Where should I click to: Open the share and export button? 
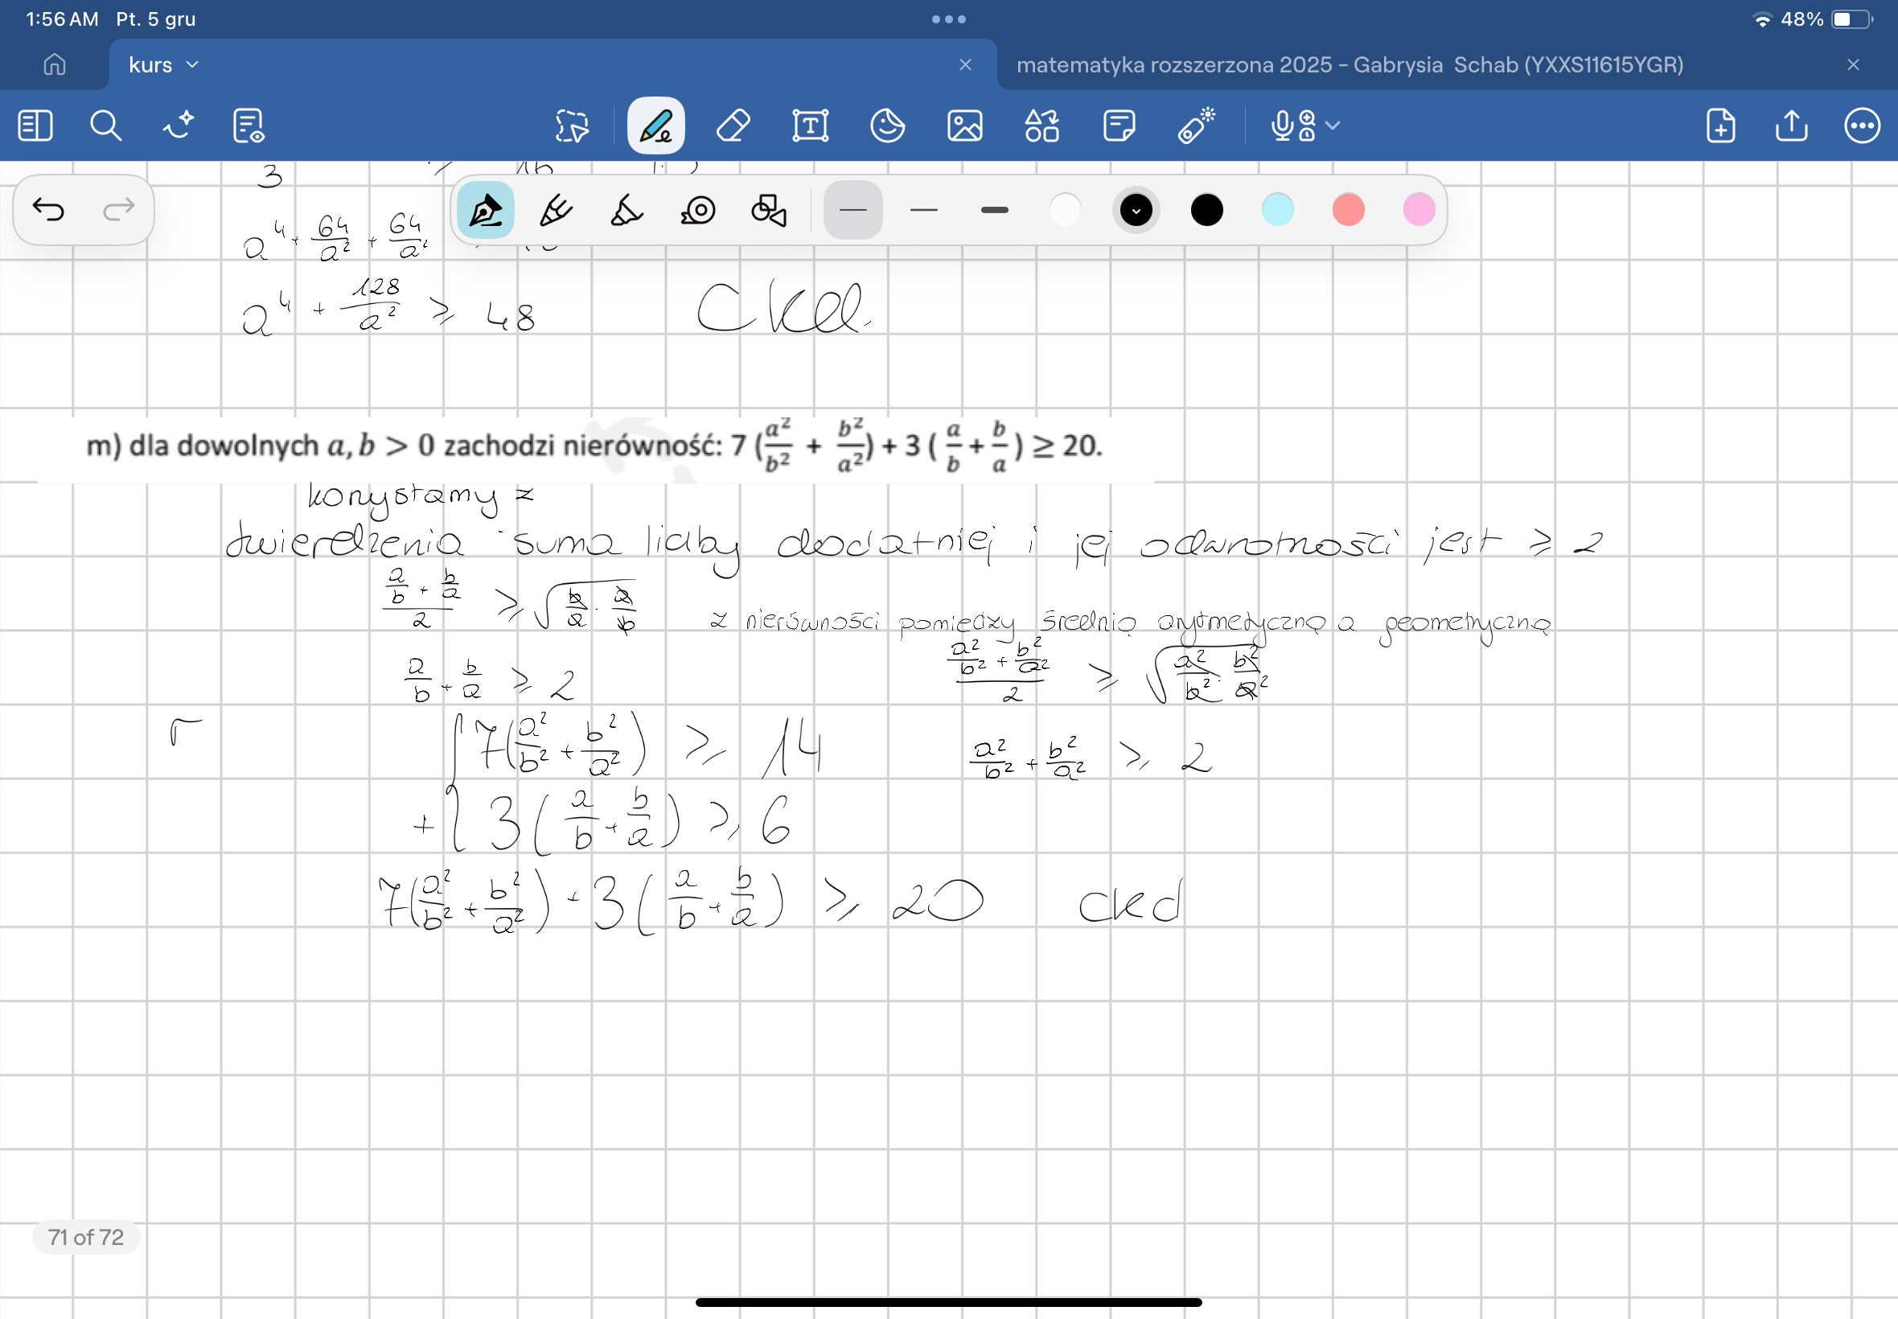1790,126
